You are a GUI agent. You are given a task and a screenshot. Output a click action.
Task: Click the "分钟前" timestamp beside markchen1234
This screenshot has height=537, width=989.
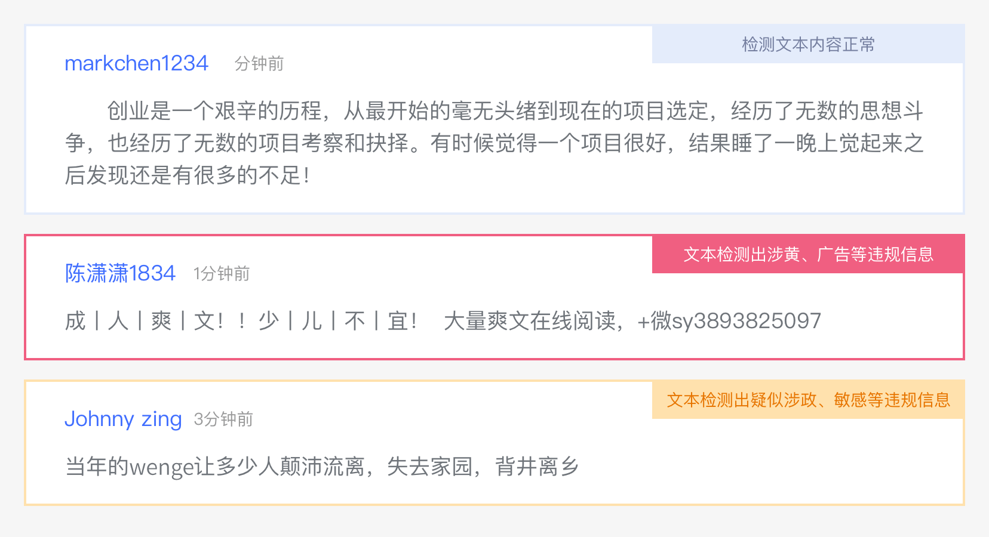pos(259,64)
